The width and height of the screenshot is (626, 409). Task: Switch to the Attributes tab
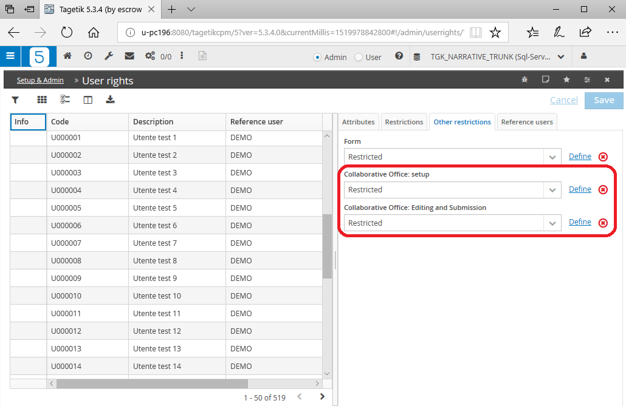tap(358, 122)
